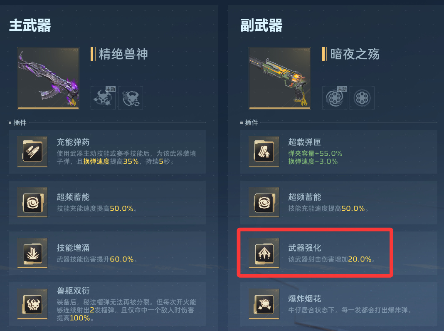Viewport: 444px width, 331px height.
Task: Click the 插件 label under 副武器
Action: click(x=252, y=122)
